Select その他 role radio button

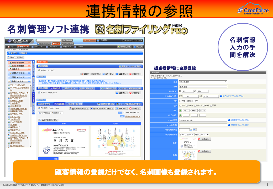pyautogui.click(x=203, y=106)
